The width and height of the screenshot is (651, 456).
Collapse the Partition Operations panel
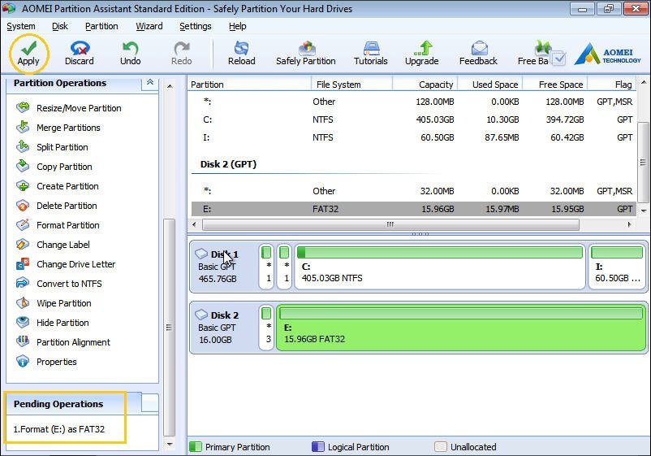(x=150, y=82)
